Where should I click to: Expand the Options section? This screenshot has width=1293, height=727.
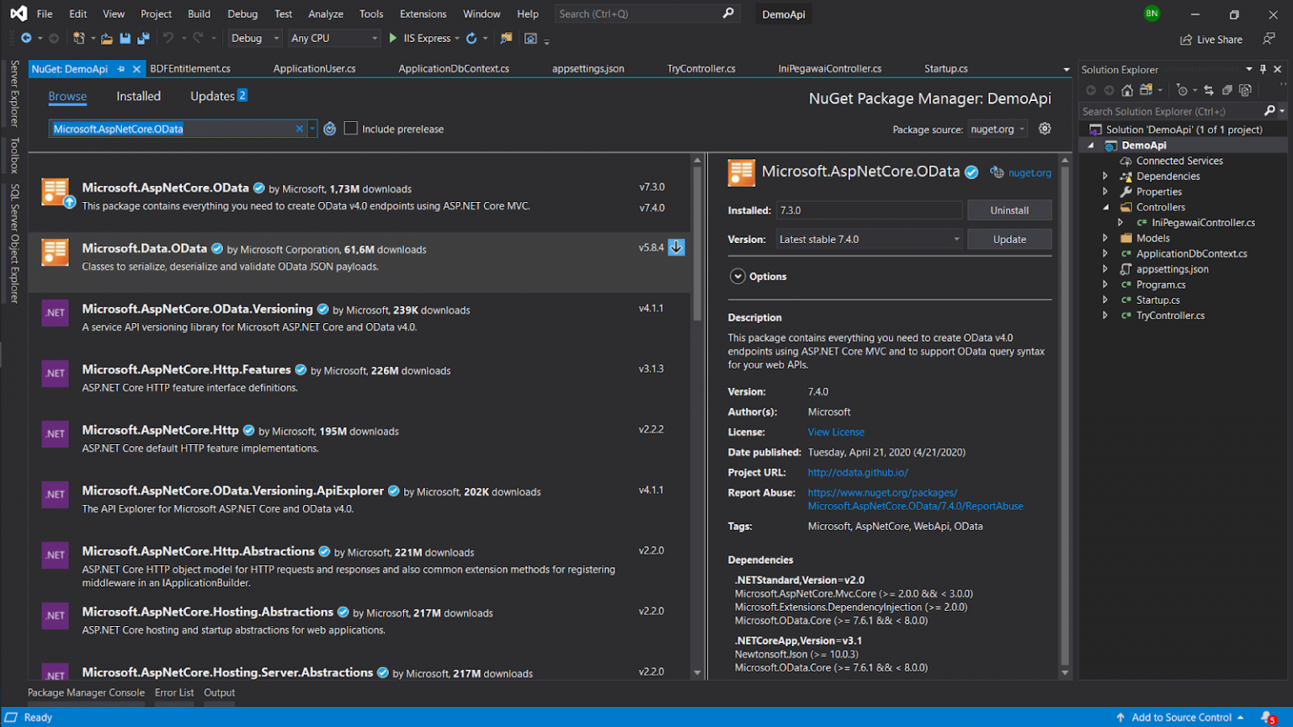(x=737, y=276)
